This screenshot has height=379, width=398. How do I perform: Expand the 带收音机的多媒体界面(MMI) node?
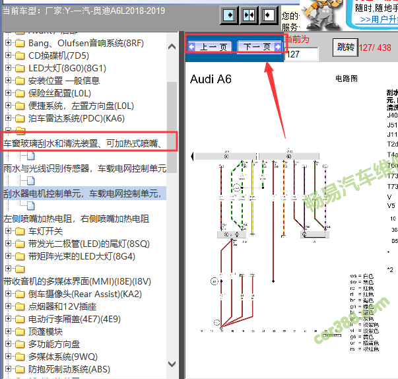[8, 269]
